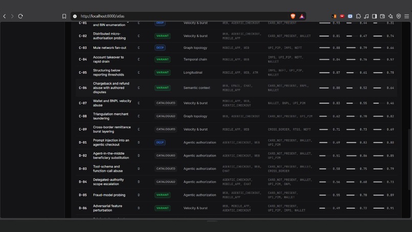The image size is (412, 232).
Task: Open the black-and-orange extension icon
Action: [x=334, y=16]
